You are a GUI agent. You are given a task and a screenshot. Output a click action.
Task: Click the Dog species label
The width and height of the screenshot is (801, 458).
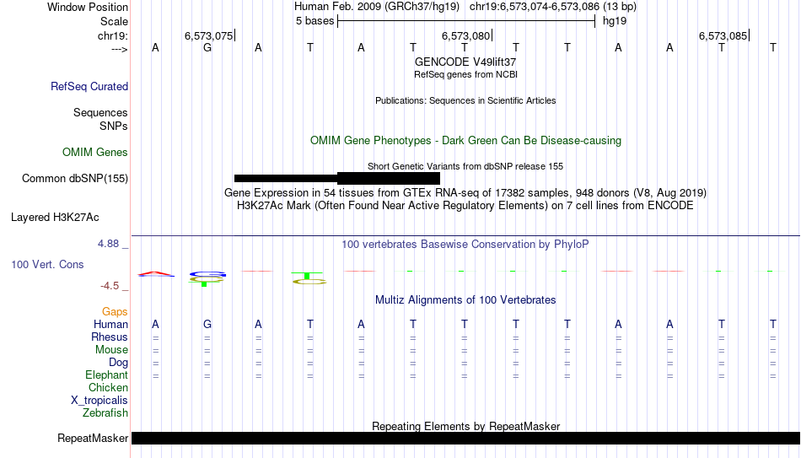[118, 363]
